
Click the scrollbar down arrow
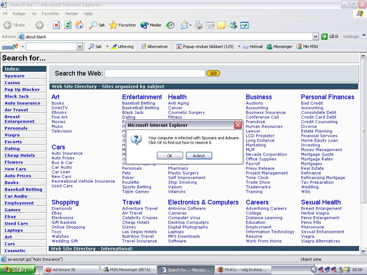point(363,251)
